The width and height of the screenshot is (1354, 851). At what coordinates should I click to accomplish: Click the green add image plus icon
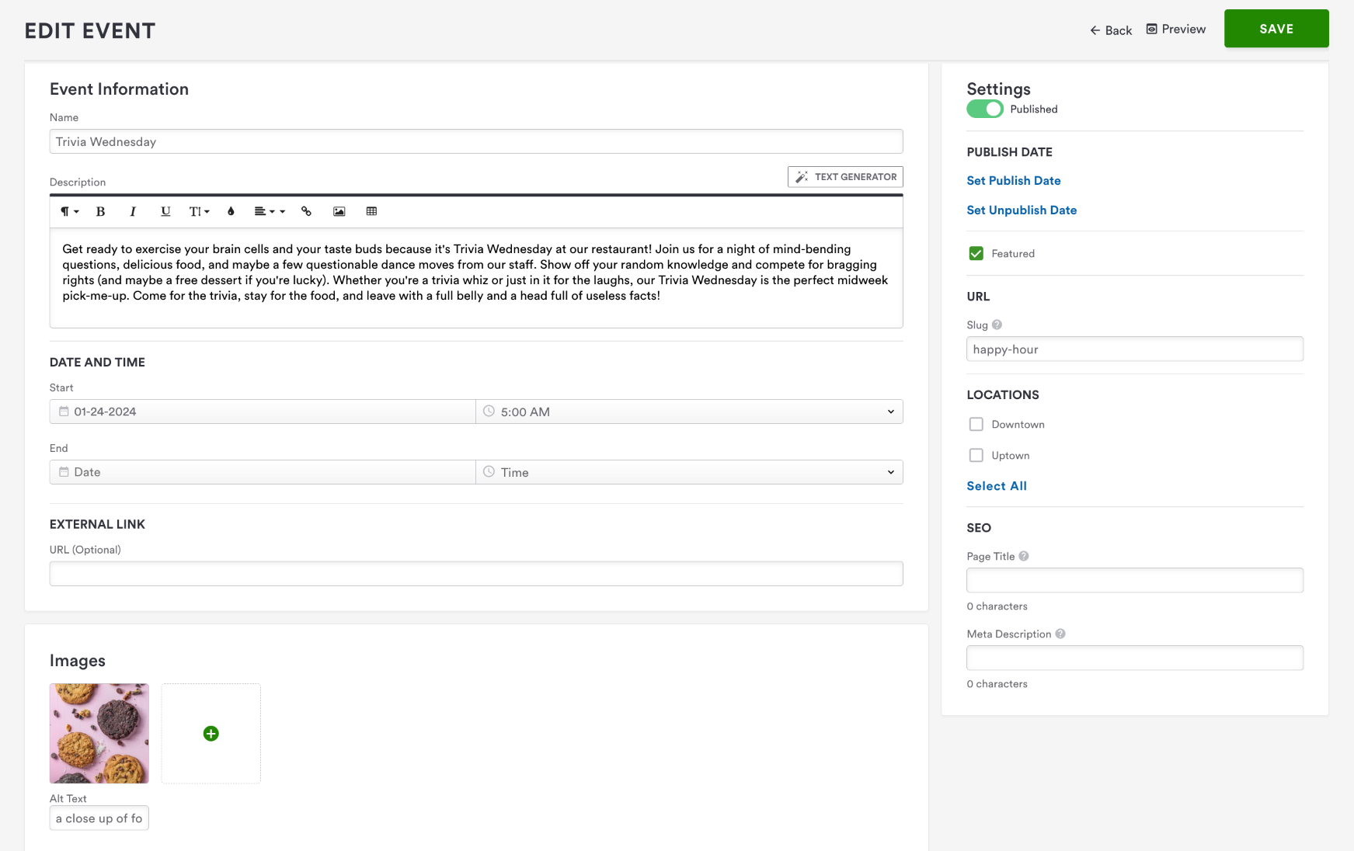(x=211, y=734)
